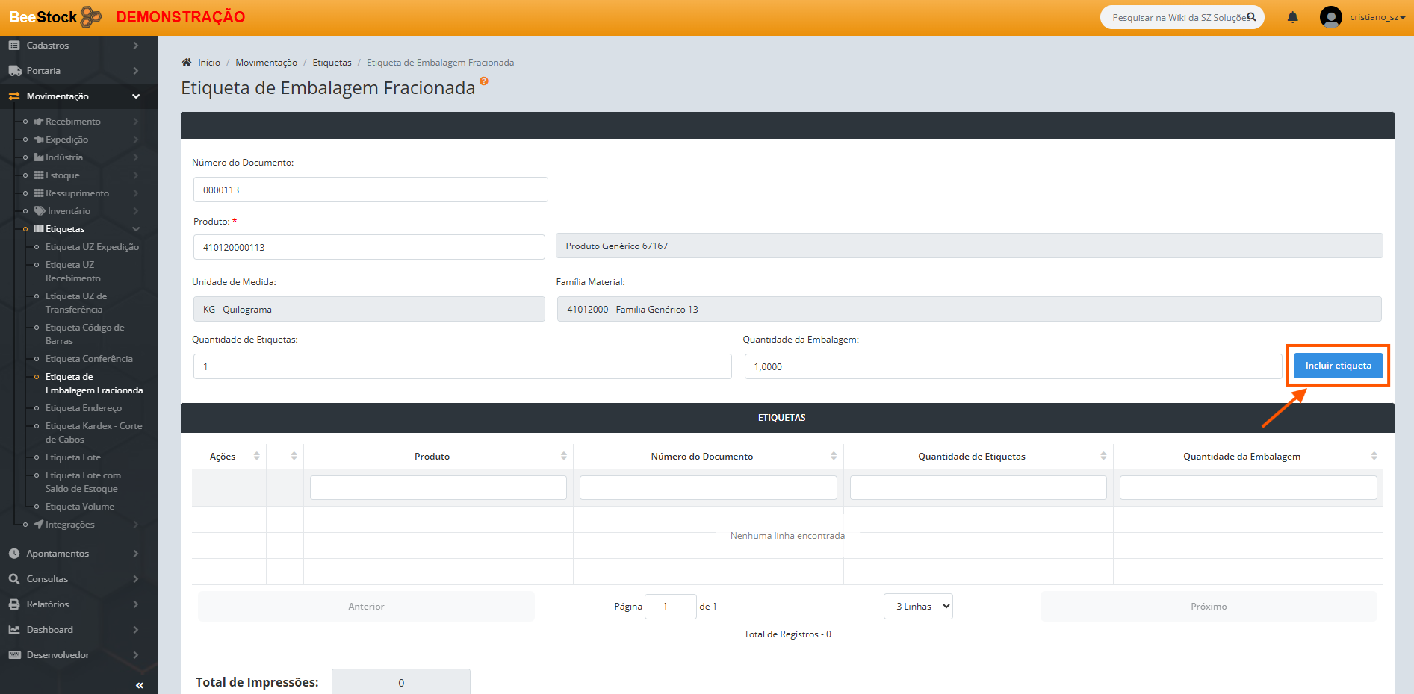Open the Relatórios sidebar menu
Viewport: 1414px width, 694px height.
tap(48, 604)
